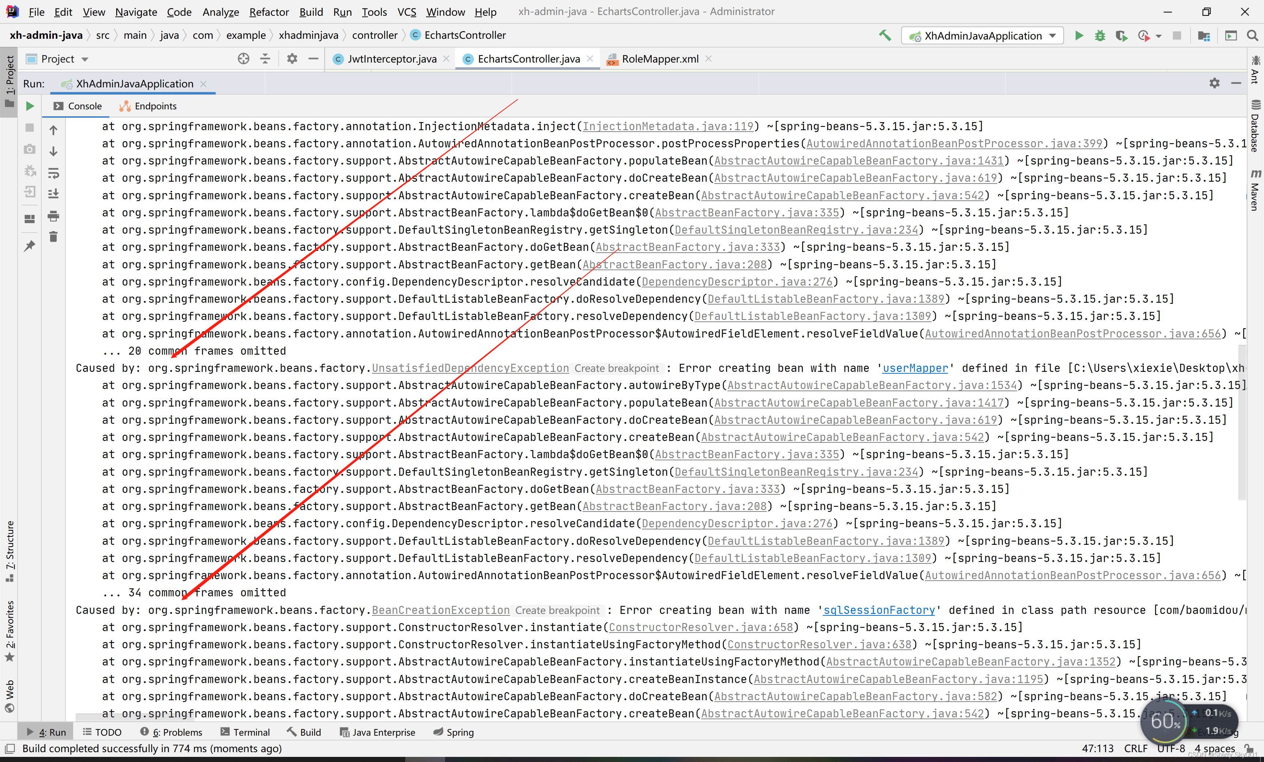Open Spring tool window
The height and width of the screenshot is (762, 1264).
point(454,732)
